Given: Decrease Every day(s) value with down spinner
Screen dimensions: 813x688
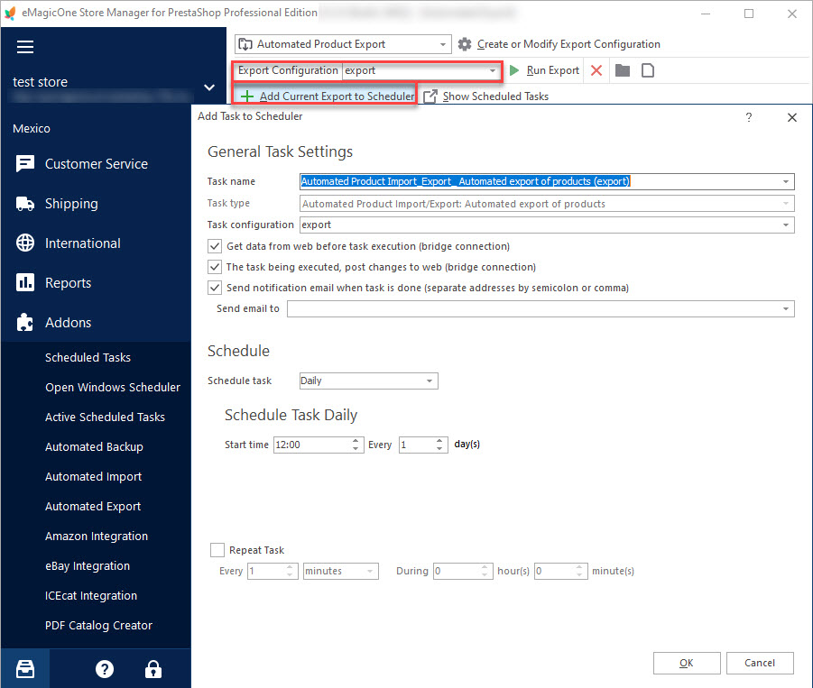Looking at the screenshot, I should (x=439, y=448).
